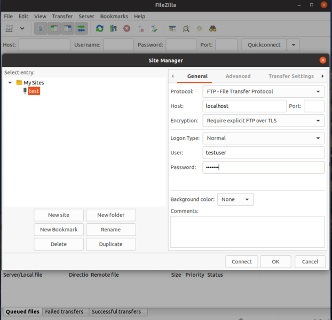Toggle the message log display icon
The height and width of the screenshot is (320, 332).
[41, 28]
